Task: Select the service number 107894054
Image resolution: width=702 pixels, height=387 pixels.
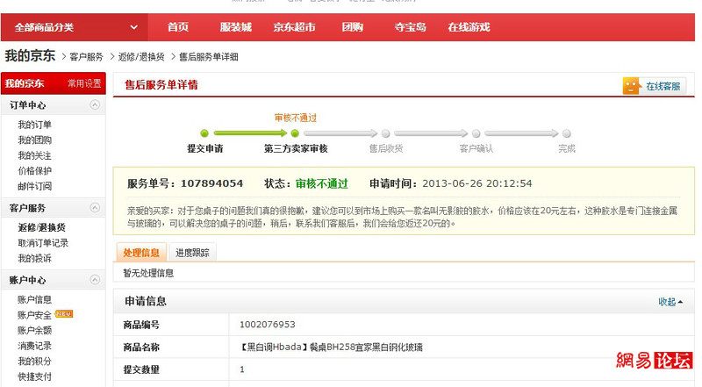Action: 211,183
